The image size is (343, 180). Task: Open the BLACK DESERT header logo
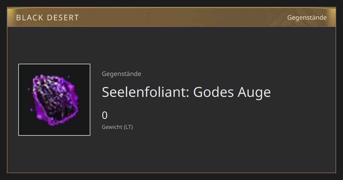pos(47,18)
